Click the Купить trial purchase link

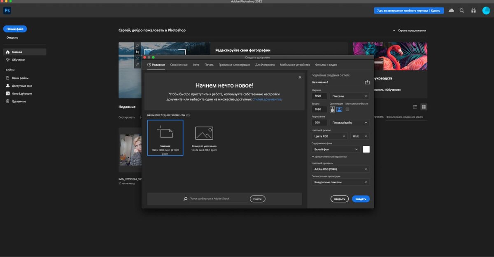pos(436,11)
